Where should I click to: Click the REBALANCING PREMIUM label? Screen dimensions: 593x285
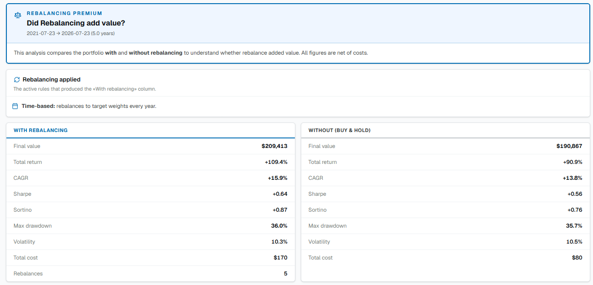click(64, 14)
